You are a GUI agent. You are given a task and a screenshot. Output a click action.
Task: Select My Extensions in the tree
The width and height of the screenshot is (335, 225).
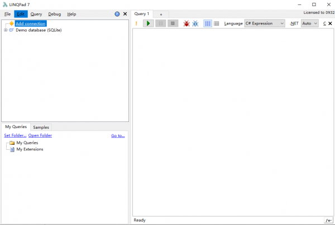(x=30, y=149)
